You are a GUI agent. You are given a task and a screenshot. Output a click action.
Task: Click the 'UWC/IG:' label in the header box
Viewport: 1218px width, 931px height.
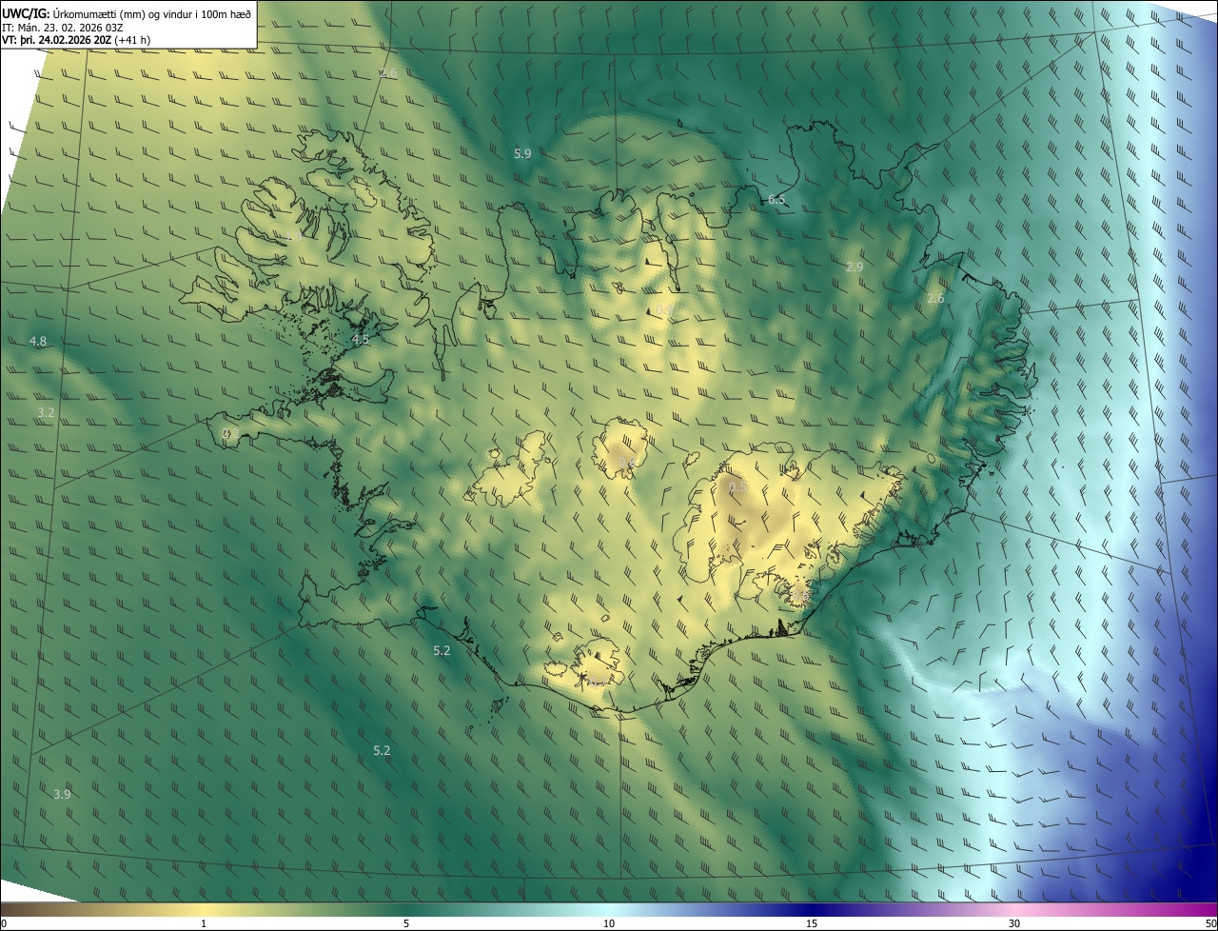(x=26, y=12)
